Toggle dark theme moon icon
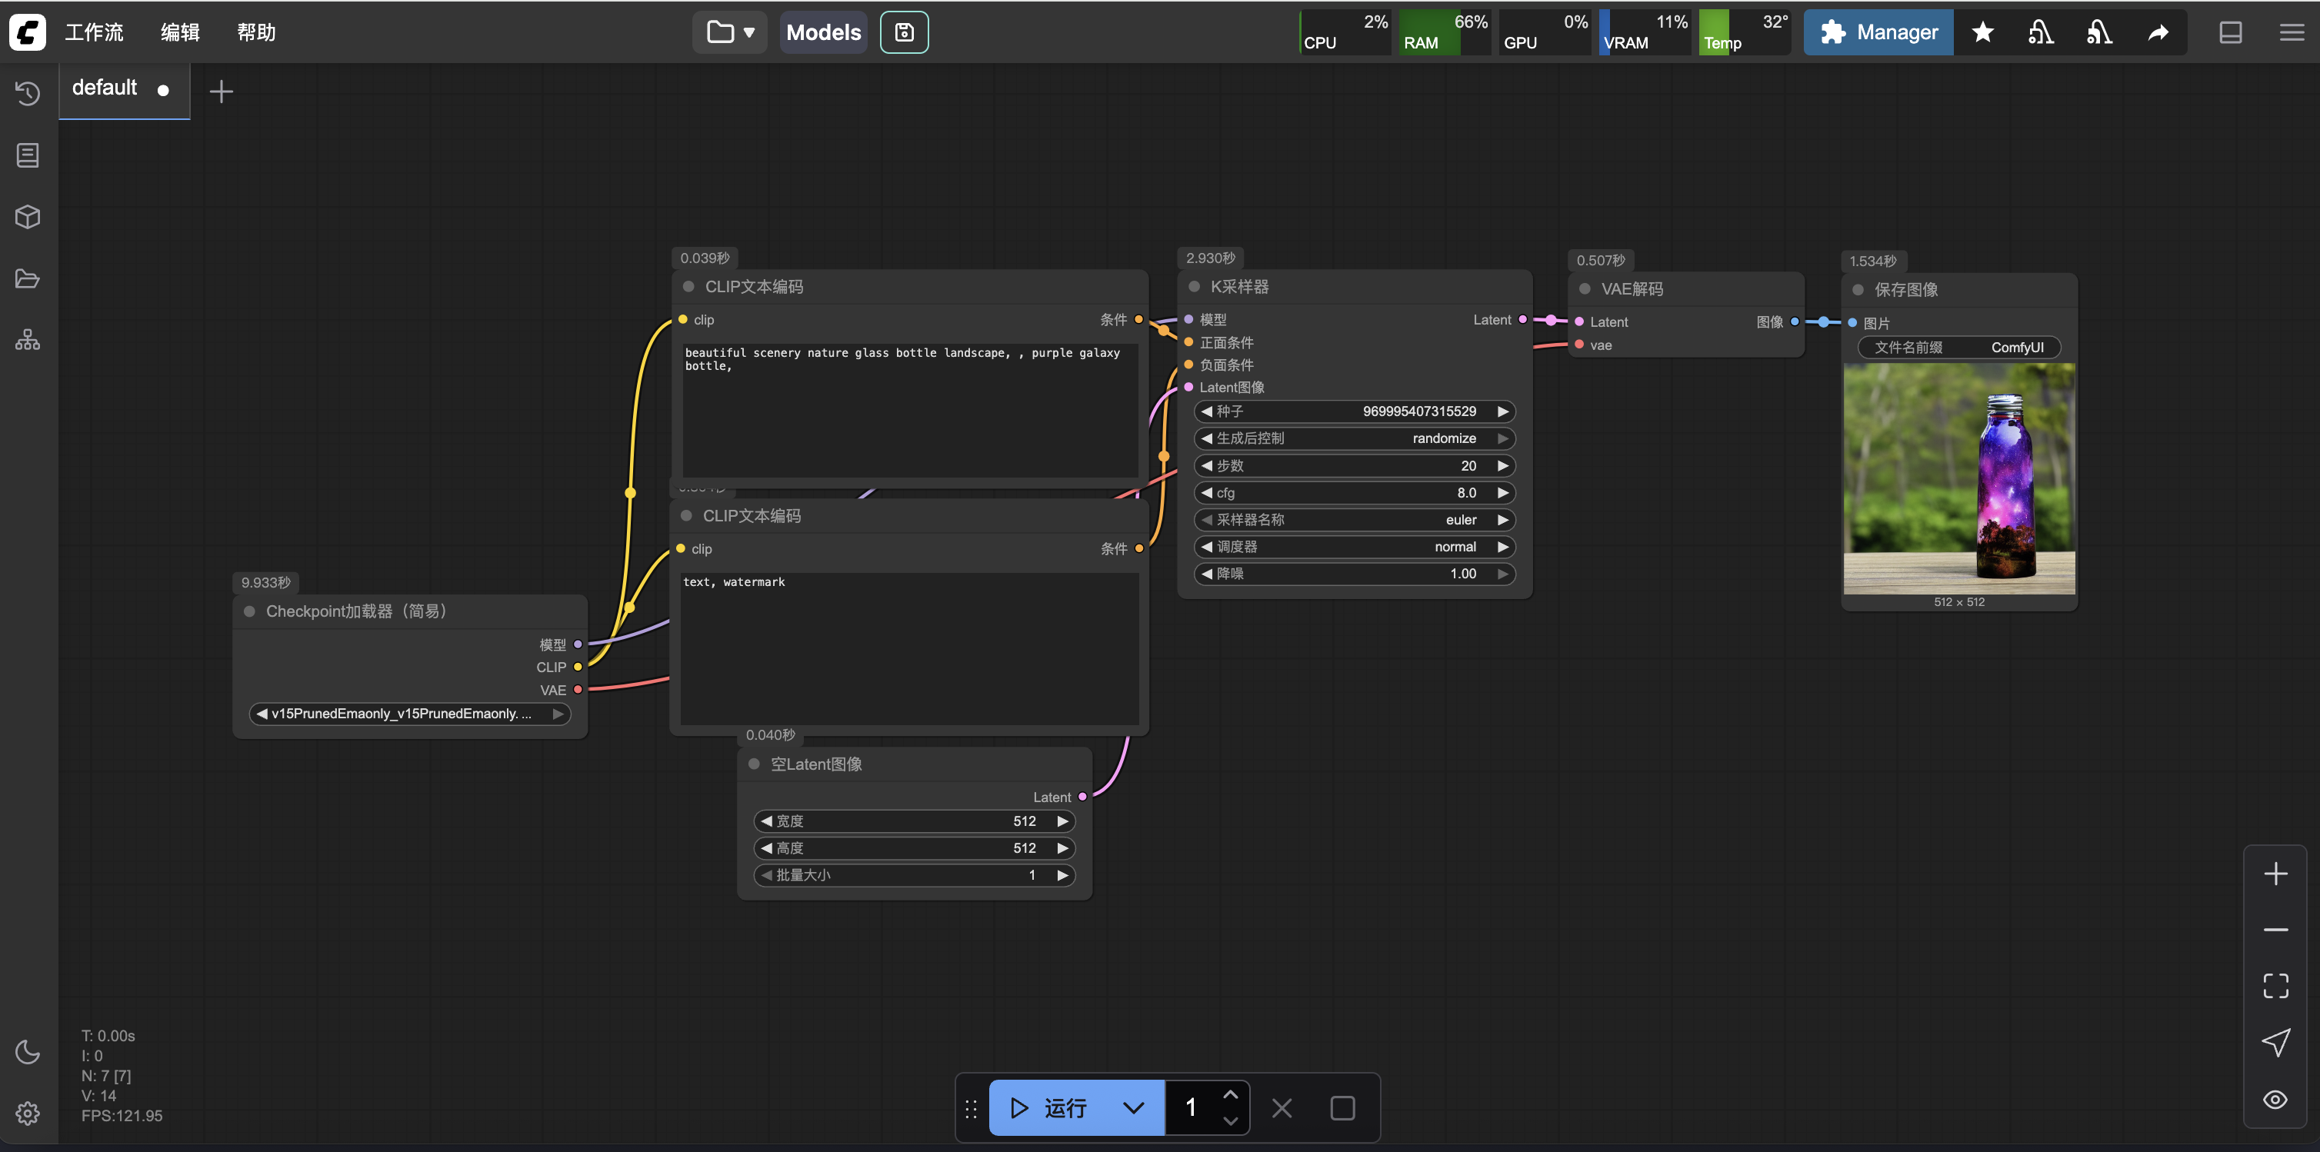The height and width of the screenshot is (1152, 2320). pyautogui.click(x=28, y=1051)
